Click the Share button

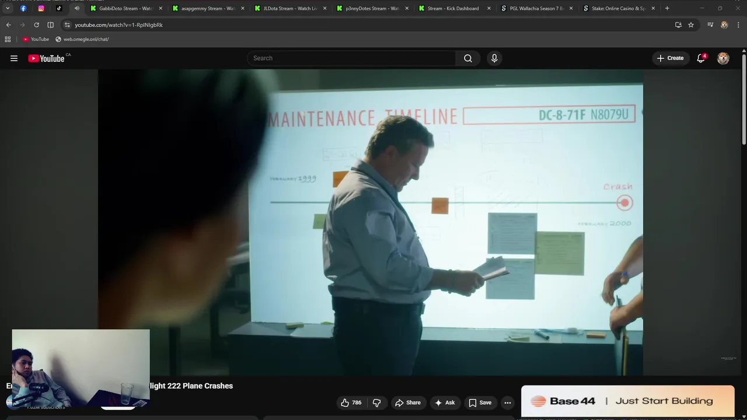(407, 402)
